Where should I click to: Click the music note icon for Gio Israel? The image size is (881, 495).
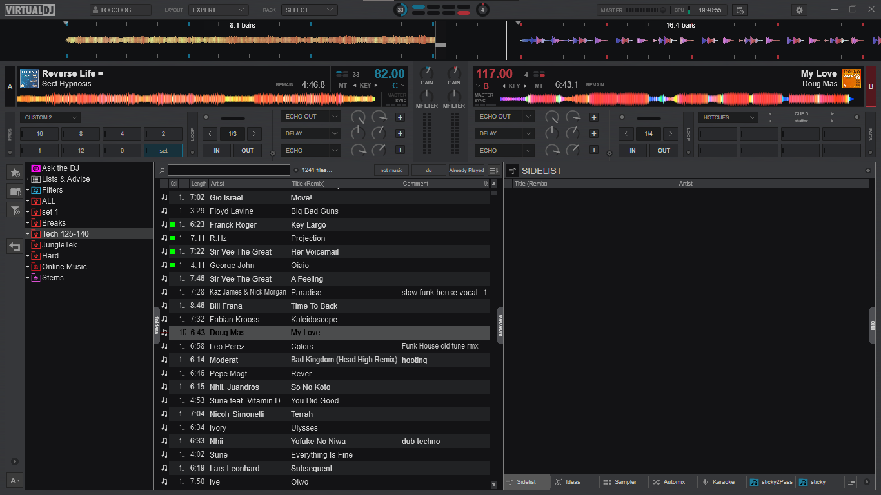[x=164, y=197]
